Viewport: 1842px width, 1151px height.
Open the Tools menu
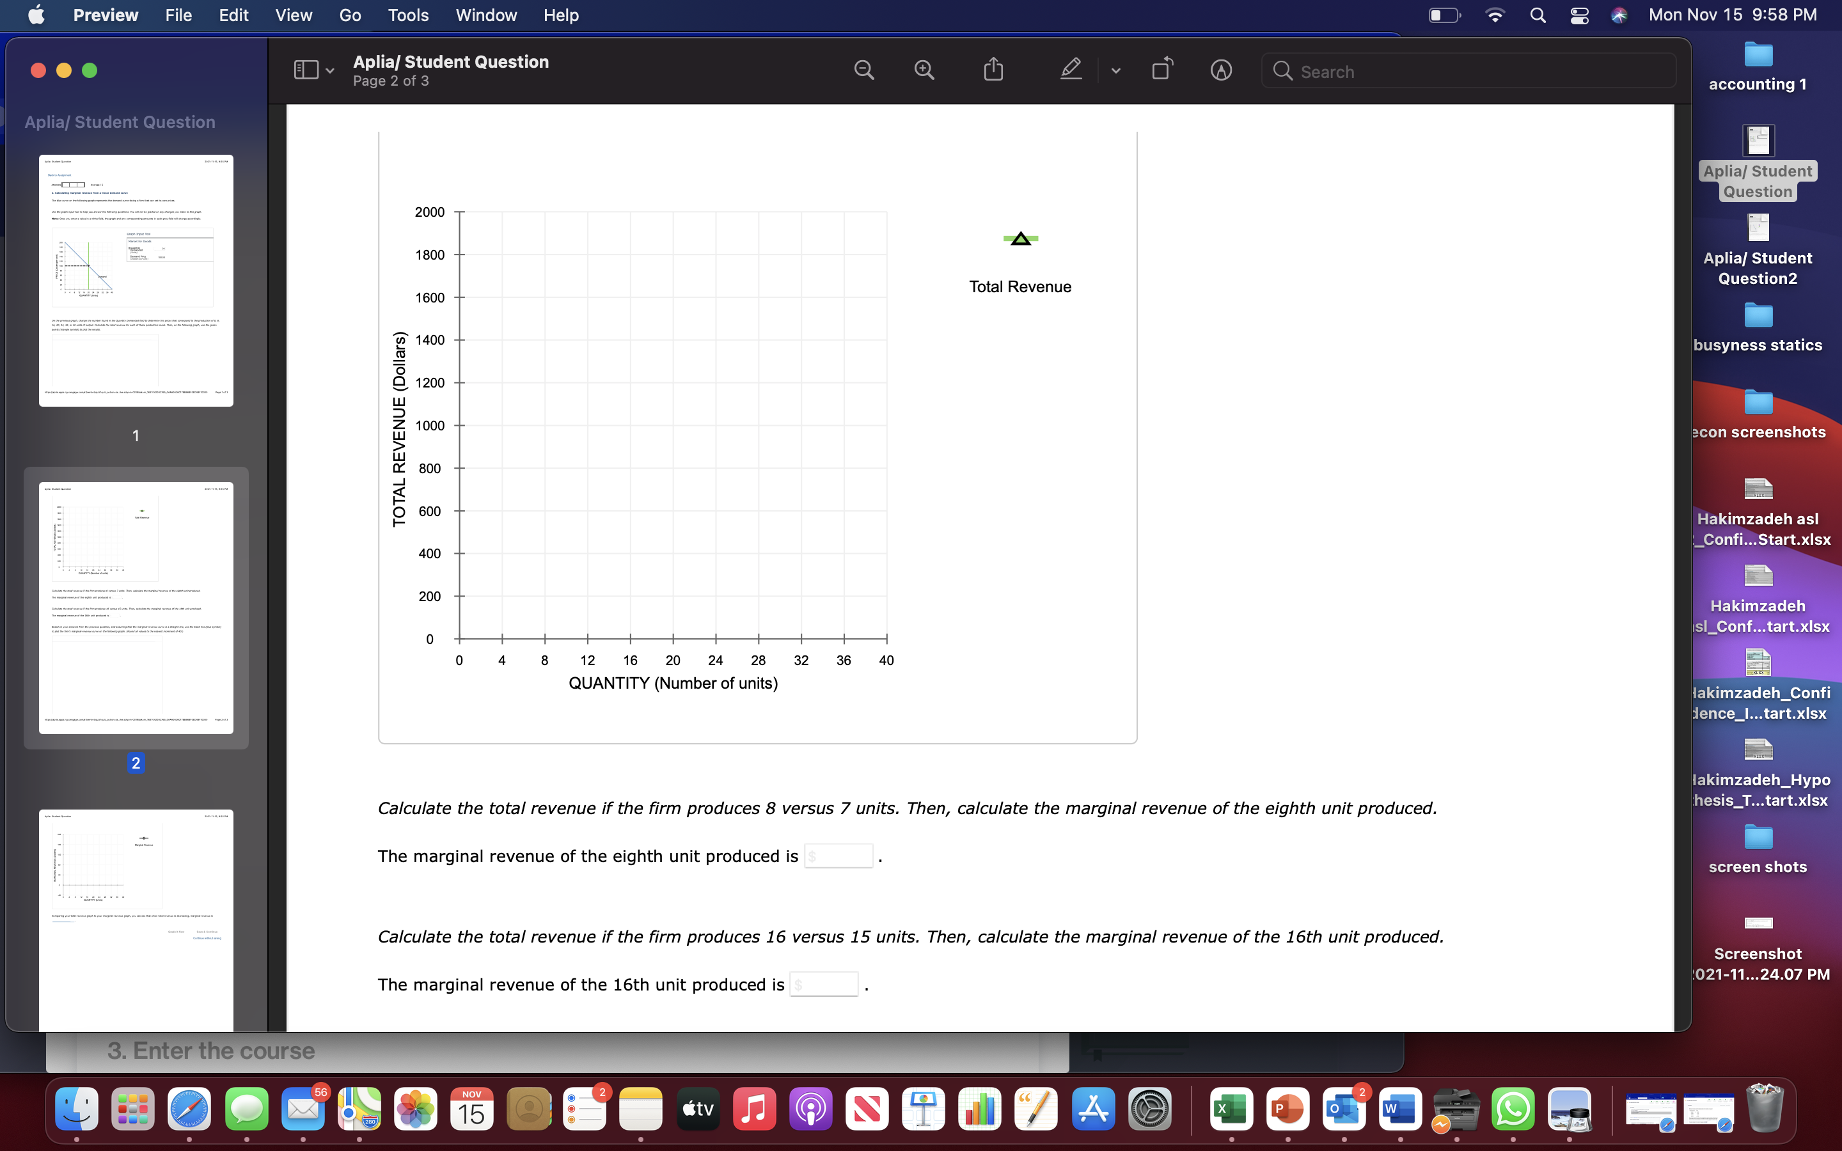click(408, 15)
